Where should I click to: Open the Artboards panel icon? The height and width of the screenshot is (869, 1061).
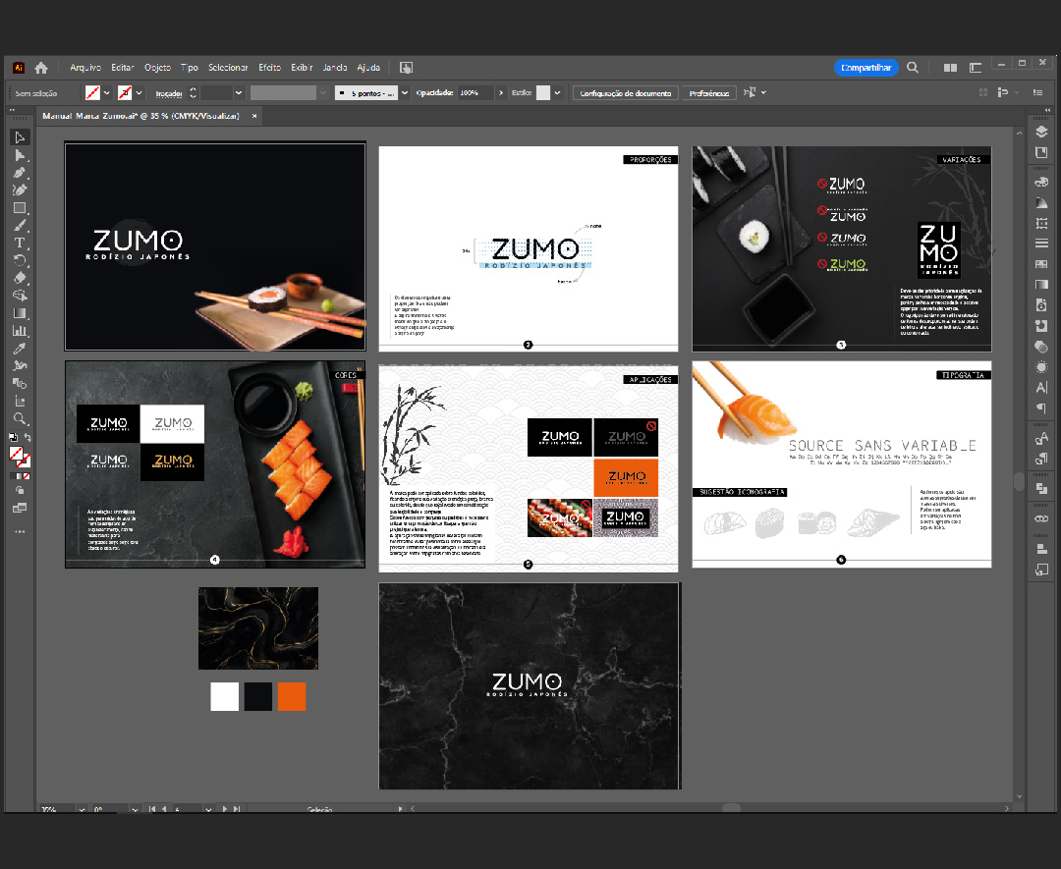(x=1042, y=570)
